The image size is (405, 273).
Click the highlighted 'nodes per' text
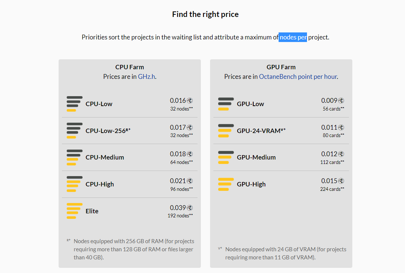(x=293, y=37)
